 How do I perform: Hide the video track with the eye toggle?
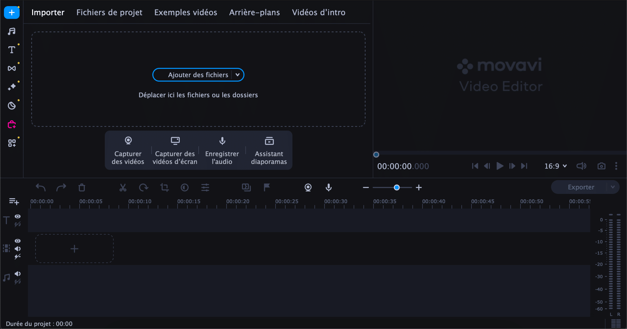[17, 241]
